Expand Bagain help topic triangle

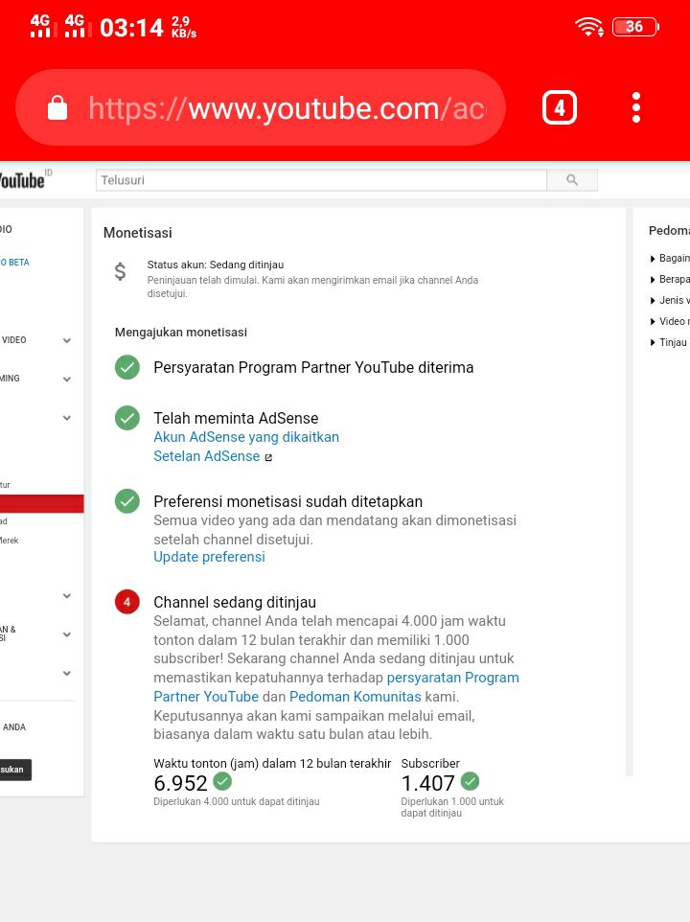click(x=653, y=259)
